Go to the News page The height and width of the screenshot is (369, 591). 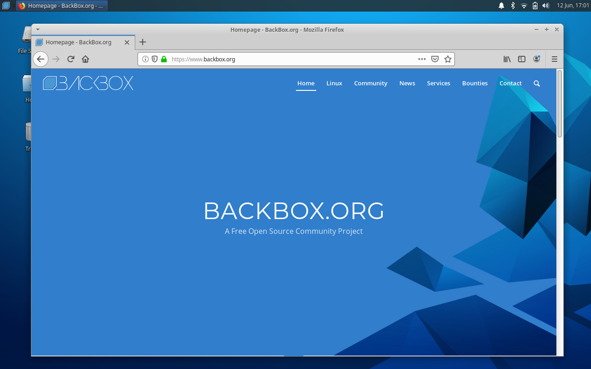pyautogui.click(x=407, y=83)
